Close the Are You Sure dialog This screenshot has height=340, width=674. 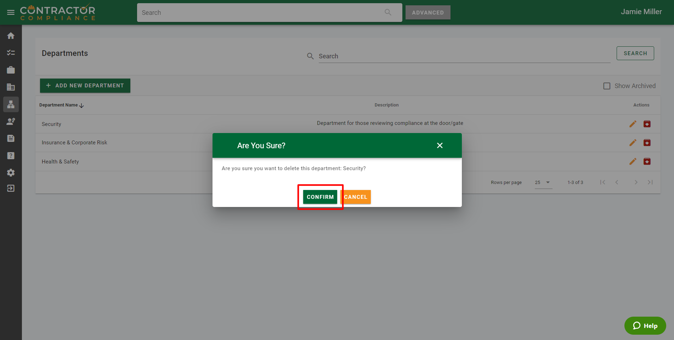(440, 145)
